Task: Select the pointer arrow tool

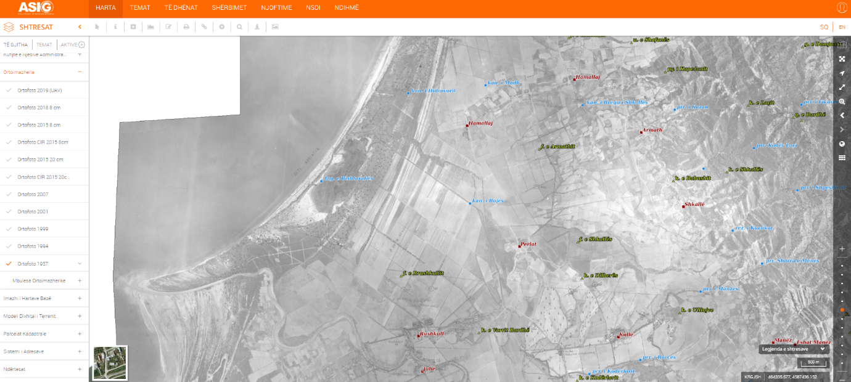Action: (x=97, y=27)
